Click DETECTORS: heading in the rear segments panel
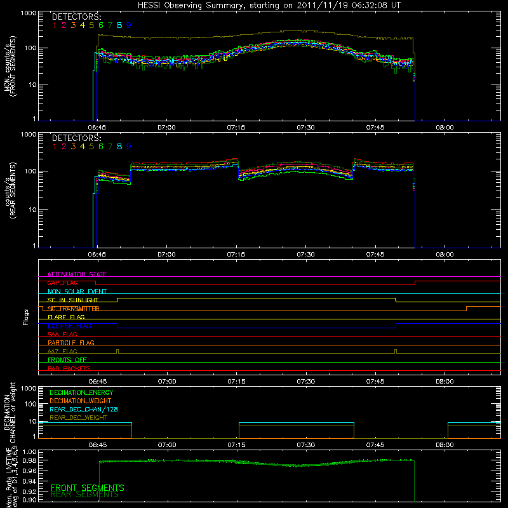 tap(76, 138)
